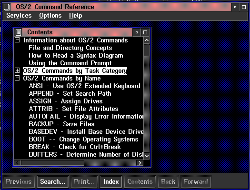Open the Help menu
The height and width of the screenshot is (190, 250).
tap(76, 16)
